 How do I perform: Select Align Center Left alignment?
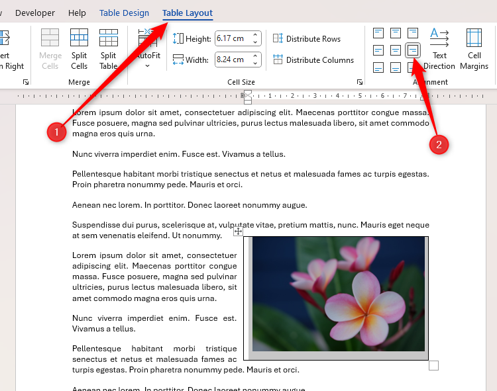378,50
